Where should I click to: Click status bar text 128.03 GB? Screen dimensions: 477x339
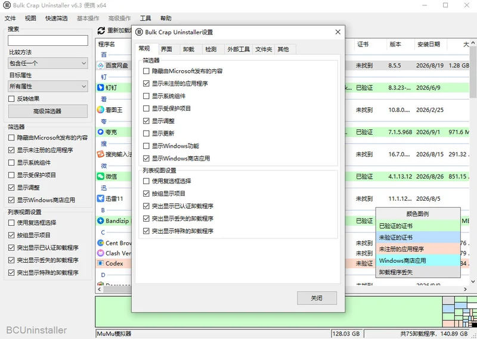pyautogui.click(x=346, y=334)
